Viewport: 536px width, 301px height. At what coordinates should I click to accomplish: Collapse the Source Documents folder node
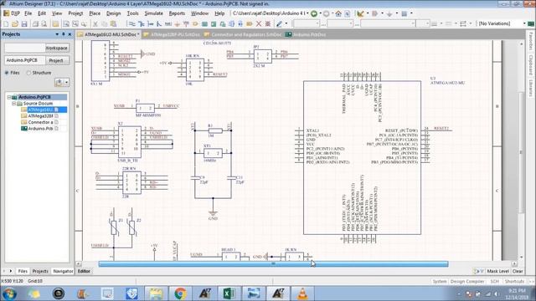[x=14, y=104]
